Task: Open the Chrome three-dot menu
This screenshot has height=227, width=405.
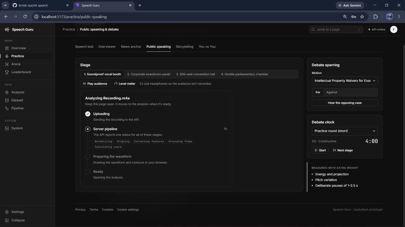Action: (399, 17)
